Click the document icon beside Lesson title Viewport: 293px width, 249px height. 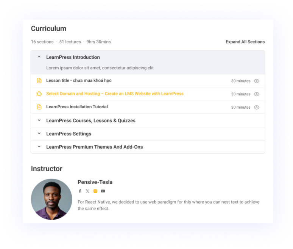point(39,81)
